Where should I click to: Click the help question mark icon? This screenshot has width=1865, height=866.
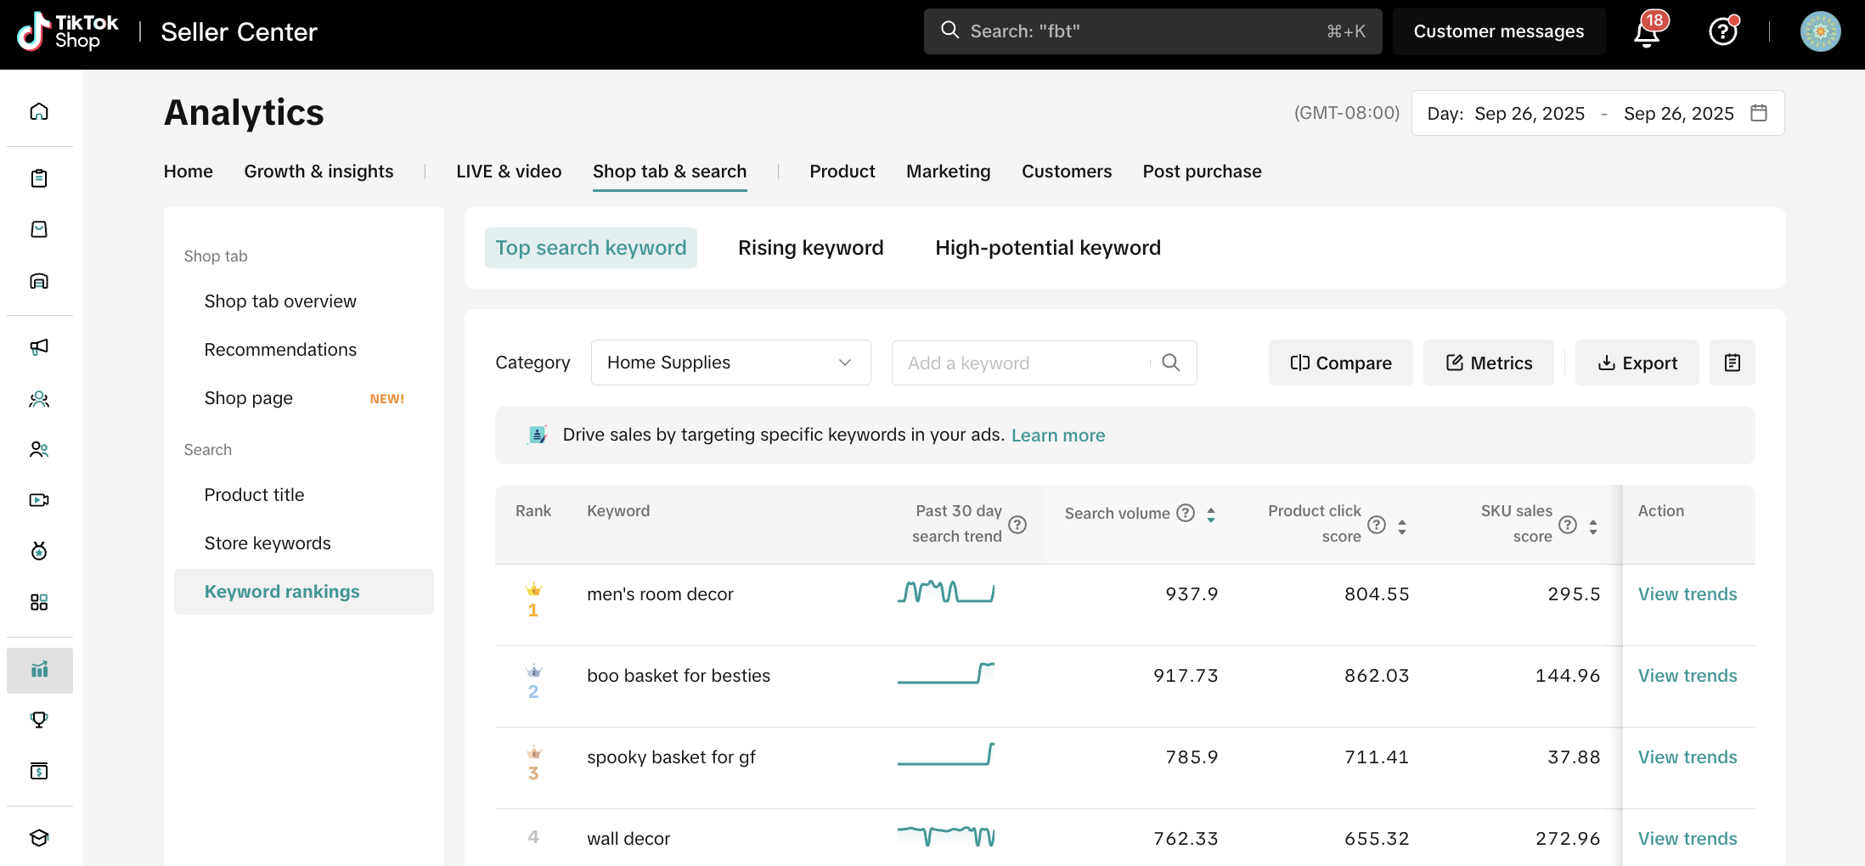pyautogui.click(x=1722, y=32)
